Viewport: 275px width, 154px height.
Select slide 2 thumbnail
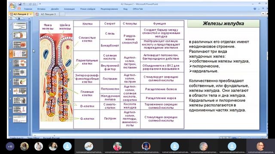click(20, 35)
